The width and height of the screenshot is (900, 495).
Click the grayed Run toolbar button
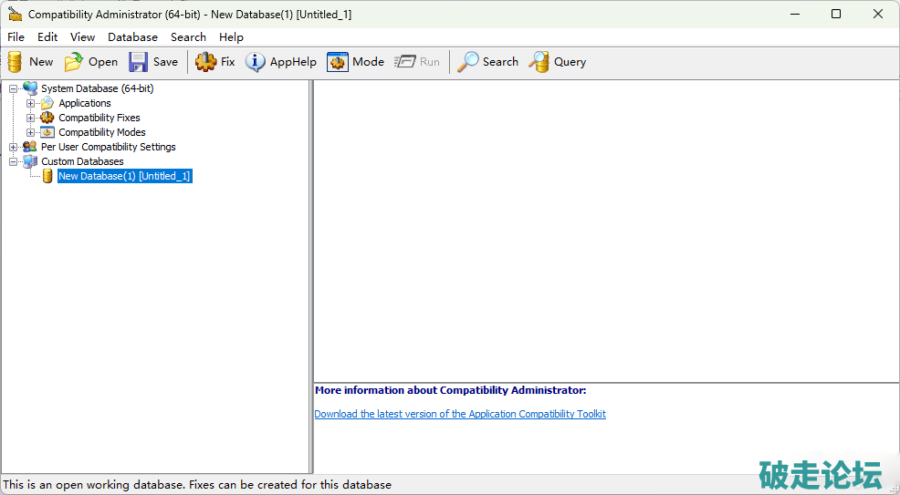417,62
